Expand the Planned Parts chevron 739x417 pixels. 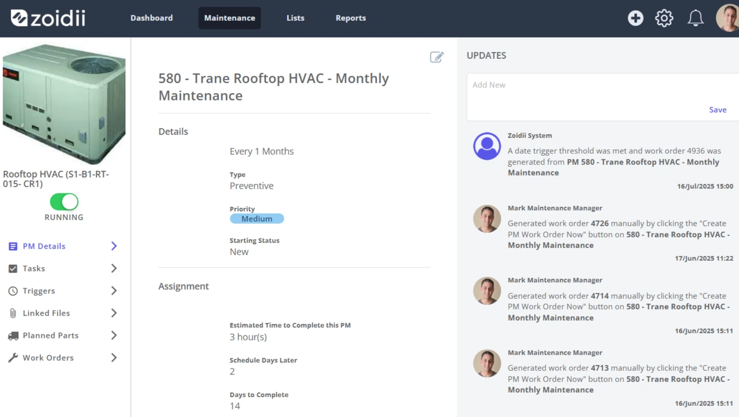(x=114, y=335)
